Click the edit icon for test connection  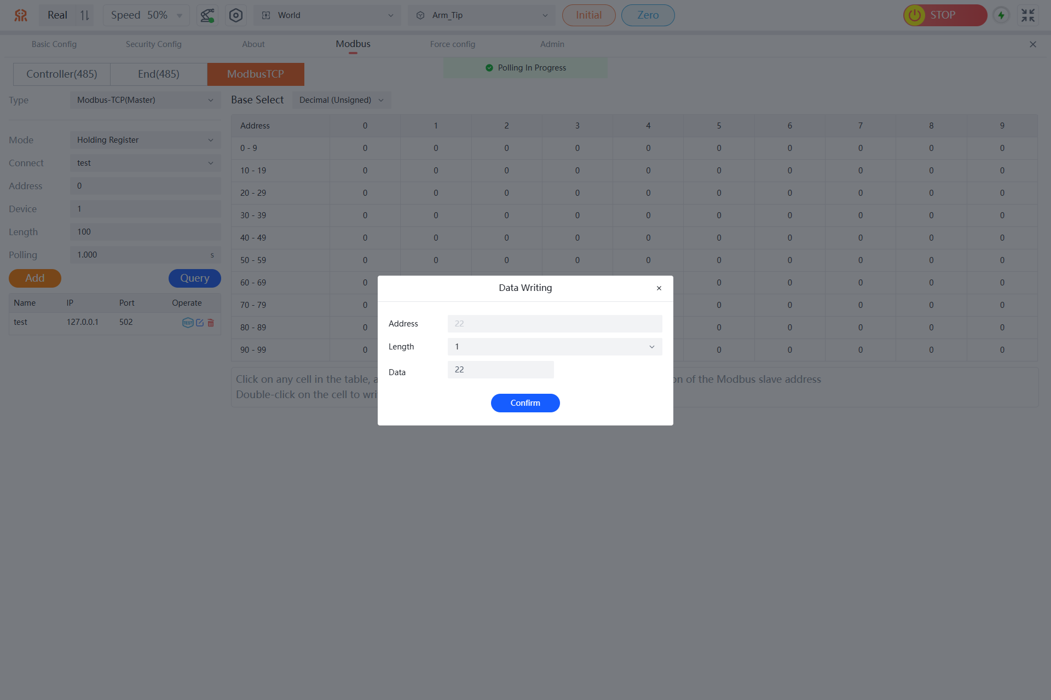click(200, 323)
